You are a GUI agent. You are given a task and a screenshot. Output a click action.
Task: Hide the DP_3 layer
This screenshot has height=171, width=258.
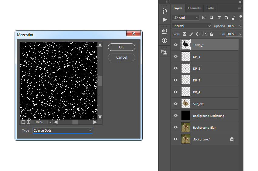[175, 80]
